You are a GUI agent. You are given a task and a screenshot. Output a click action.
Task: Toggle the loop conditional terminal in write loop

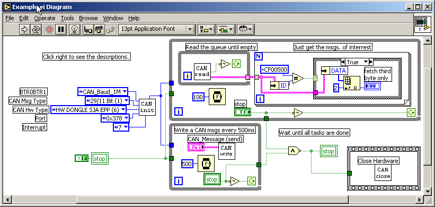tap(252, 181)
